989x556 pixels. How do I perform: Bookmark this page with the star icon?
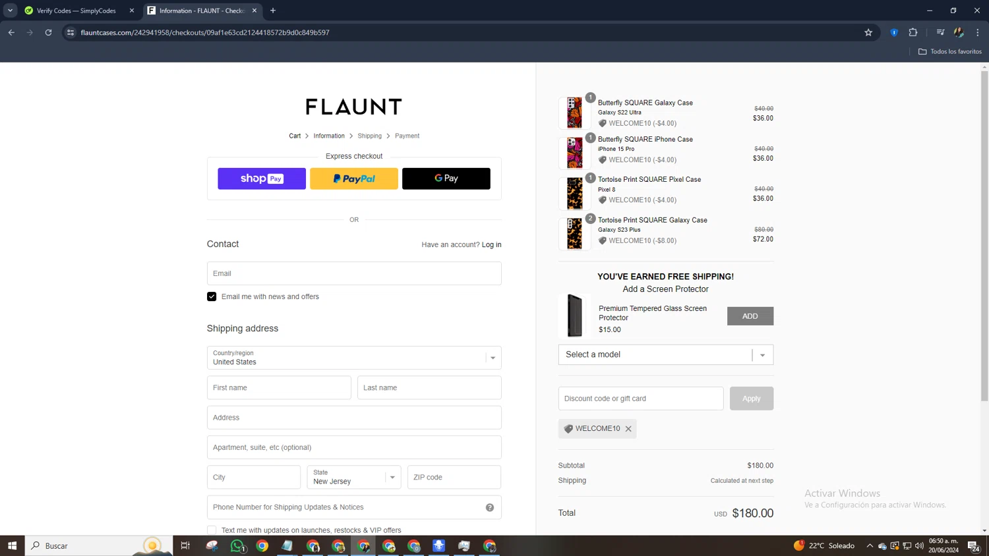coord(868,32)
